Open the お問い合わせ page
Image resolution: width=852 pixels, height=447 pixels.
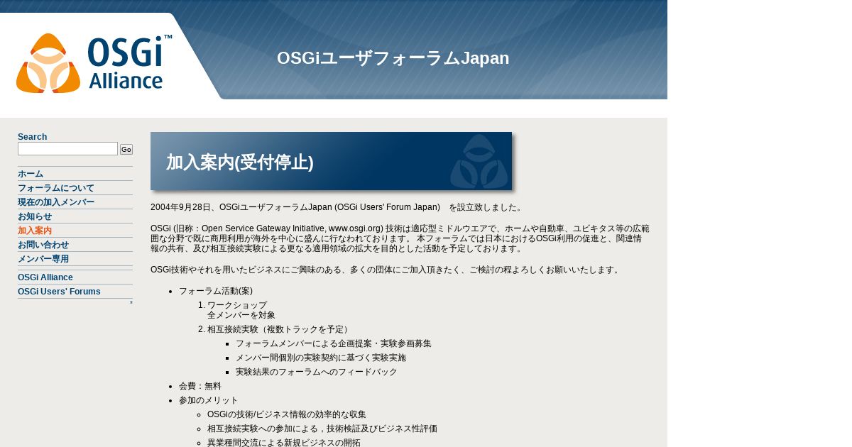(x=43, y=245)
